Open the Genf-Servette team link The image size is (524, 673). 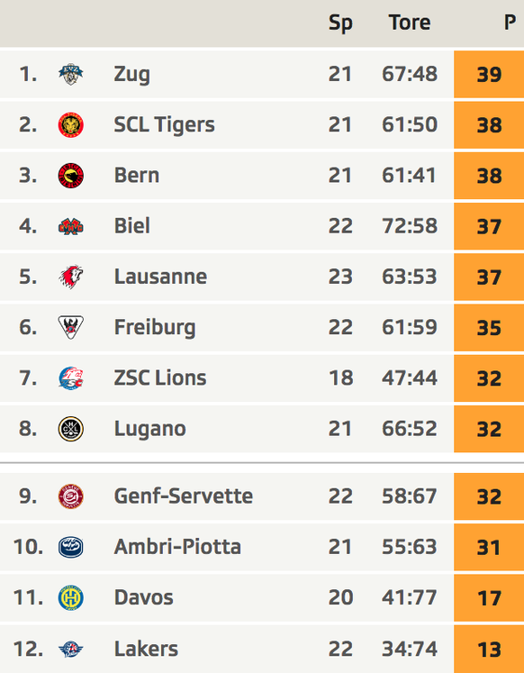coord(184,496)
